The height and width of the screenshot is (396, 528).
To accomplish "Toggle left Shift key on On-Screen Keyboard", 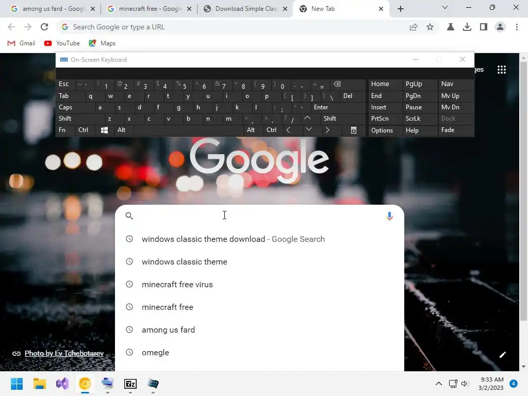I will [x=80, y=119].
